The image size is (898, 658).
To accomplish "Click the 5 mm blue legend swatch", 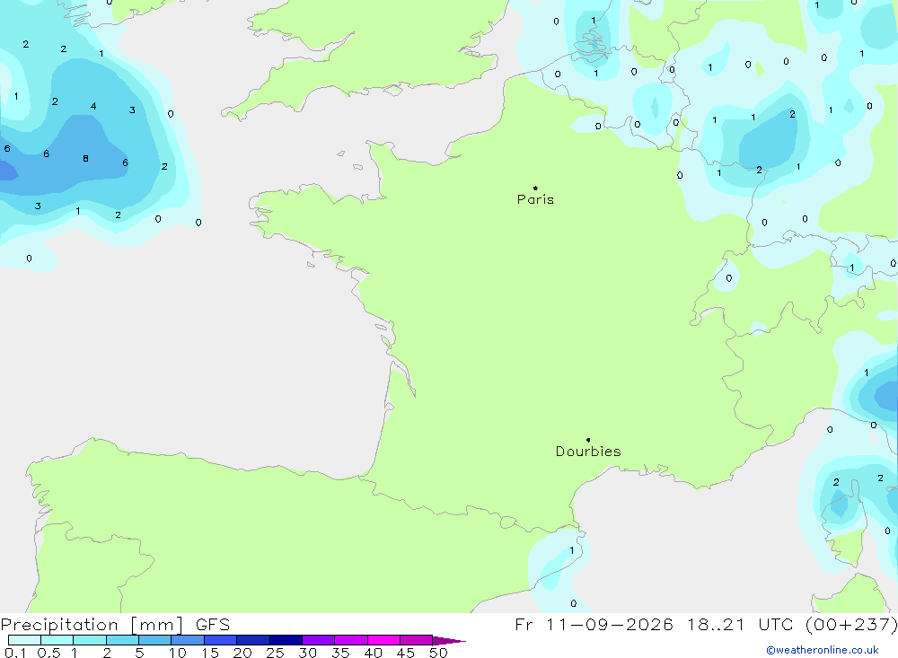I will [x=154, y=640].
